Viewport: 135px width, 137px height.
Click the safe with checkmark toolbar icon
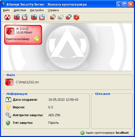(17, 17)
